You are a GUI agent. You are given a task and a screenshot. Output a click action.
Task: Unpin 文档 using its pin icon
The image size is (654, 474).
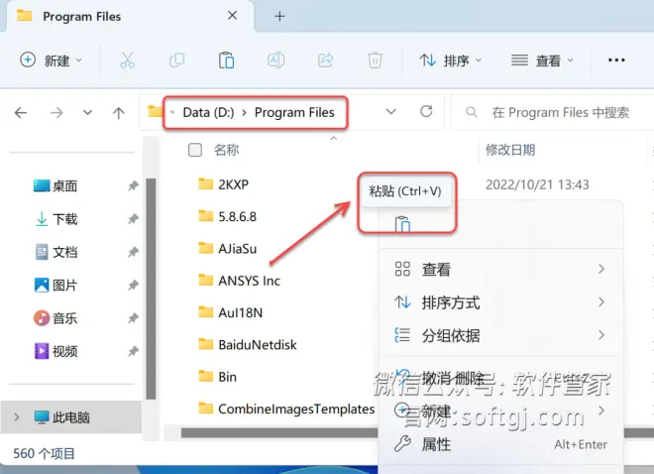(133, 252)
